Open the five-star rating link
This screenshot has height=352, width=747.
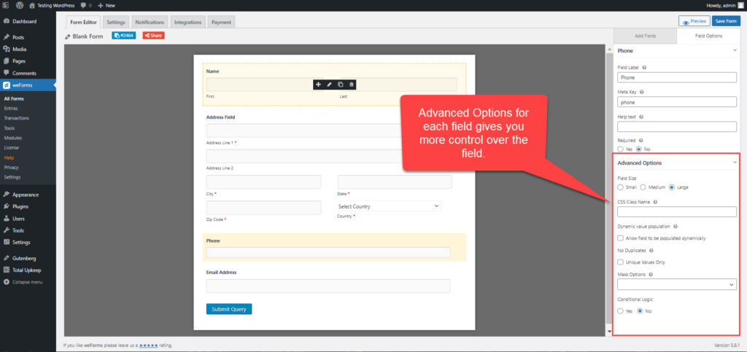click(149, 345)
